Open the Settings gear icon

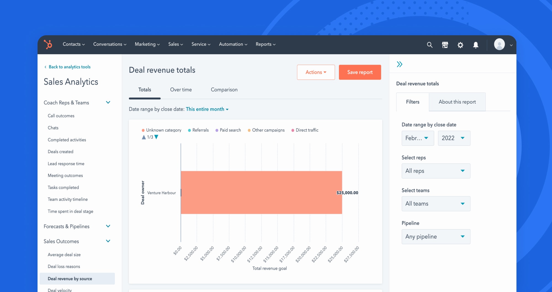pyautogui.click(x=460, y=45)
